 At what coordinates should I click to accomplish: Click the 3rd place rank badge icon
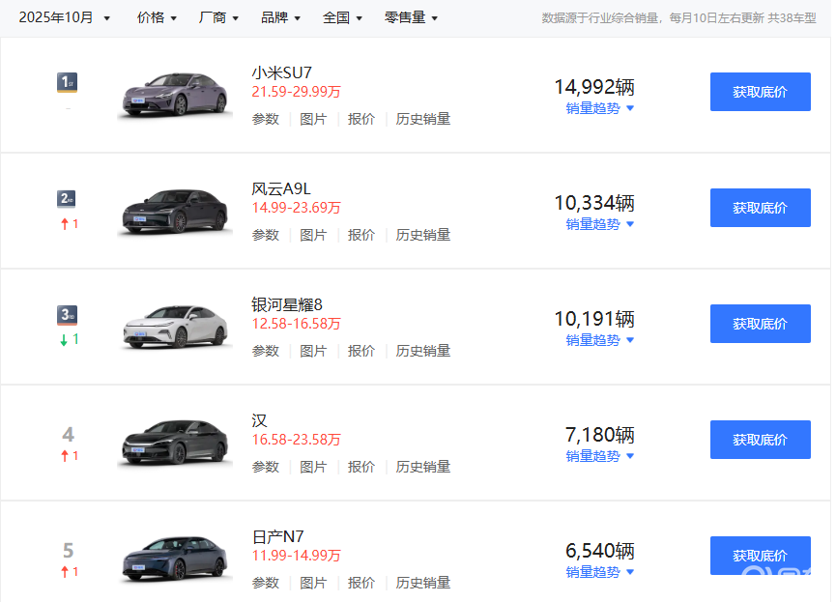tap(67, 315)
